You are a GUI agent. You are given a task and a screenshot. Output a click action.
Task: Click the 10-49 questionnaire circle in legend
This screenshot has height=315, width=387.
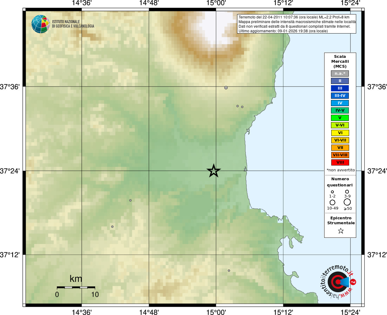click(333, 202)
